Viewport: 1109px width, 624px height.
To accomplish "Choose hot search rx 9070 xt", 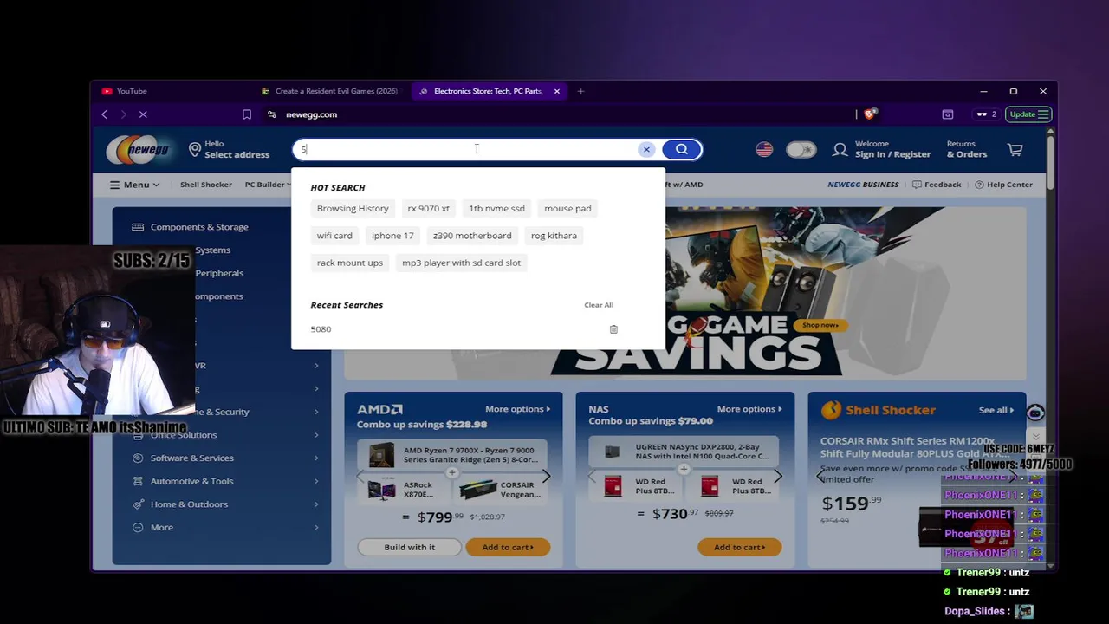I will 429,208.
